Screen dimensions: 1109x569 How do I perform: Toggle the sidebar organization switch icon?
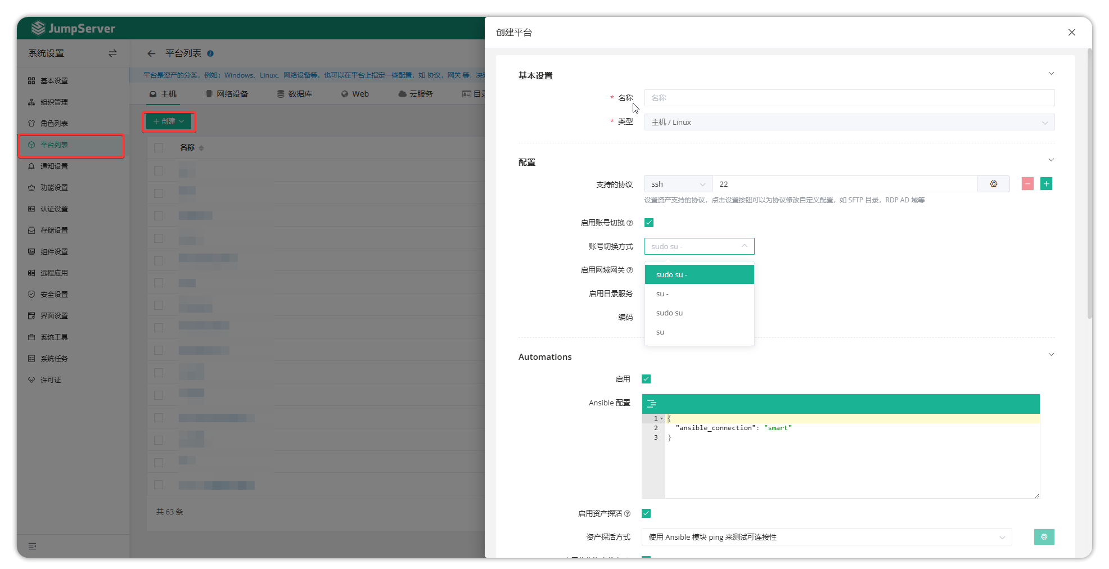tap(112, 53)
